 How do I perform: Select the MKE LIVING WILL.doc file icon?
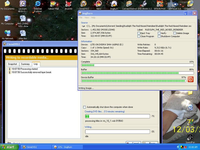(x=23, y=21)
